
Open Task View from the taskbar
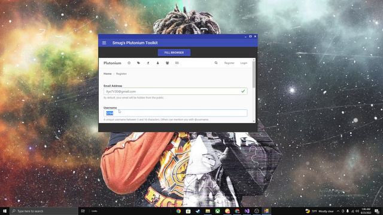click(83, 211)
